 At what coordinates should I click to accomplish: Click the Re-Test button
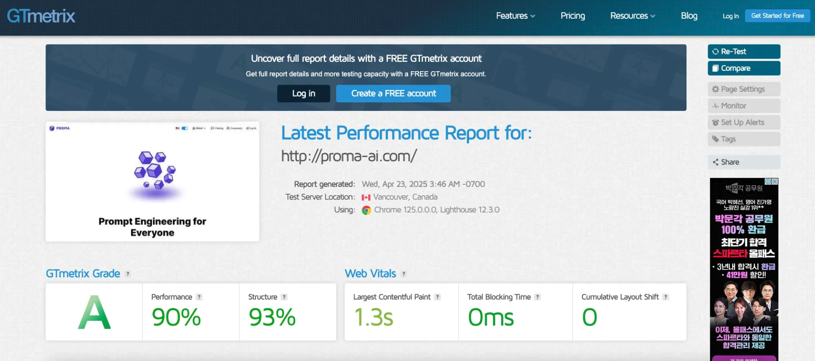tap(744, 52)
